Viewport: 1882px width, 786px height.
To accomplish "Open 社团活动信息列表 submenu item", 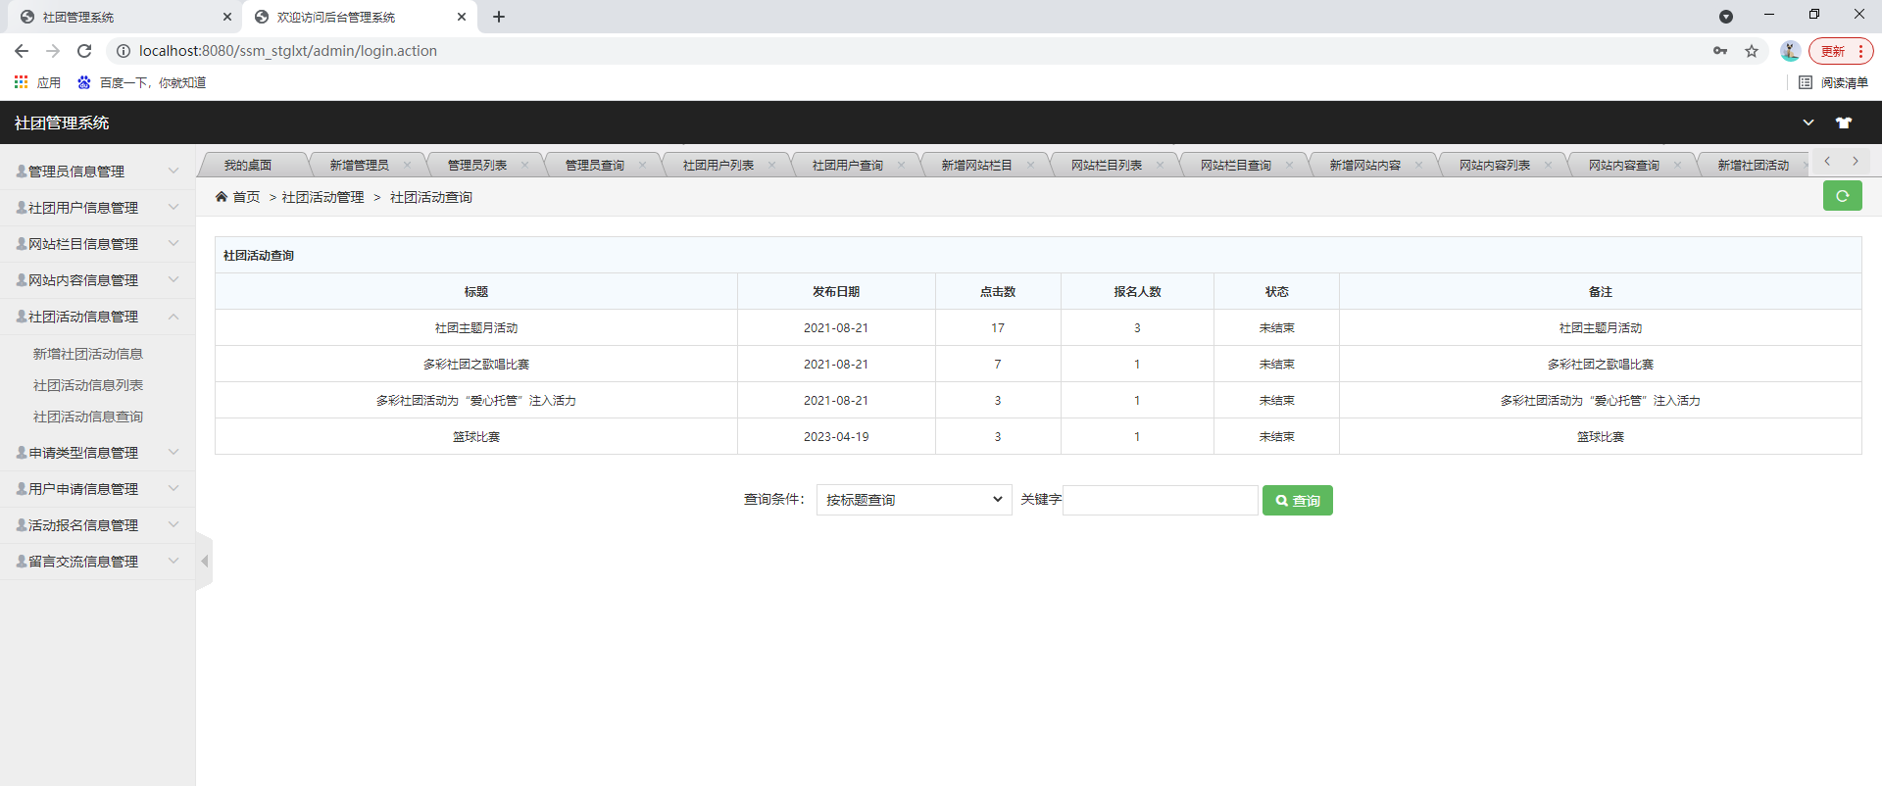I will click(x=88, y=385).
